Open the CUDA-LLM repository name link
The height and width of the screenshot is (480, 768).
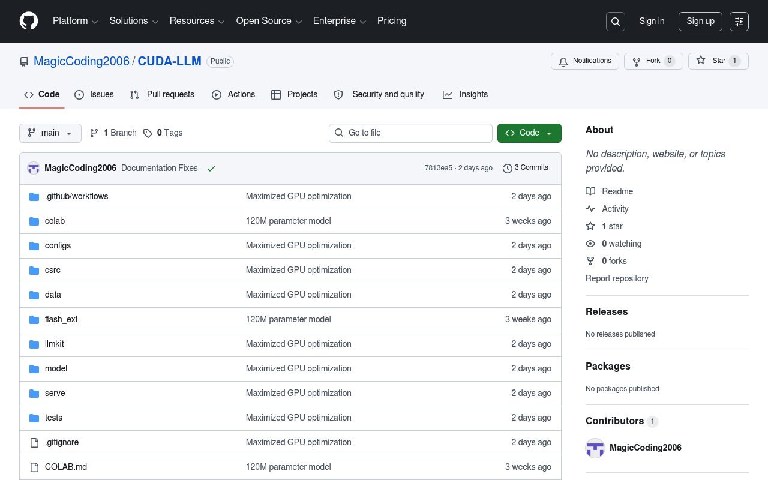170,62
